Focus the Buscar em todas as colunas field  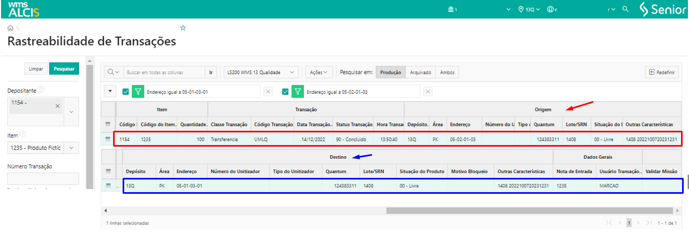[x=164, y=72]
